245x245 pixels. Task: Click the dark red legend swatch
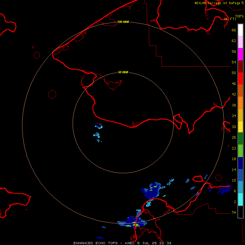click(x=240, y=66)
